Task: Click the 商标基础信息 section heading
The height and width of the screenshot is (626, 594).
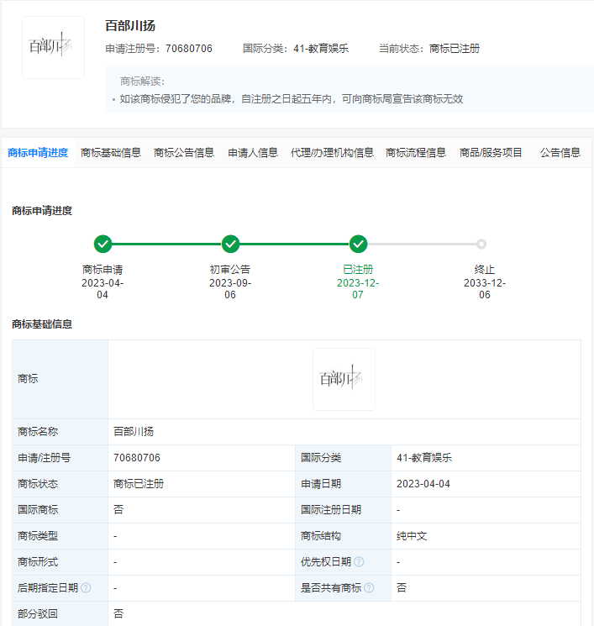Action: 42,324
